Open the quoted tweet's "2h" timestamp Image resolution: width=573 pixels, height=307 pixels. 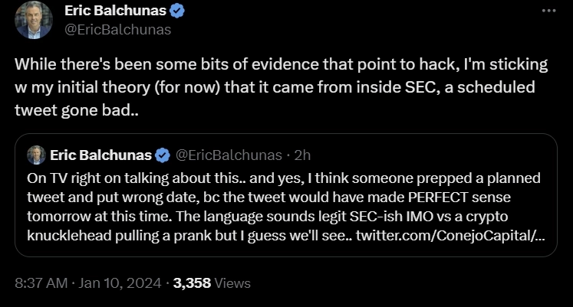point(303,155)
